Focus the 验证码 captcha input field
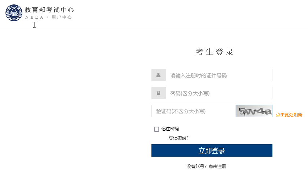This screenshot has height=179, width=308. click(193, 111)
